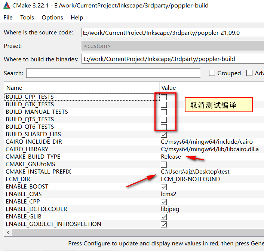Uncheck ENABLE_CPP checkbox
This screenshot has height=251, width=264.
[x=164, y=202]
